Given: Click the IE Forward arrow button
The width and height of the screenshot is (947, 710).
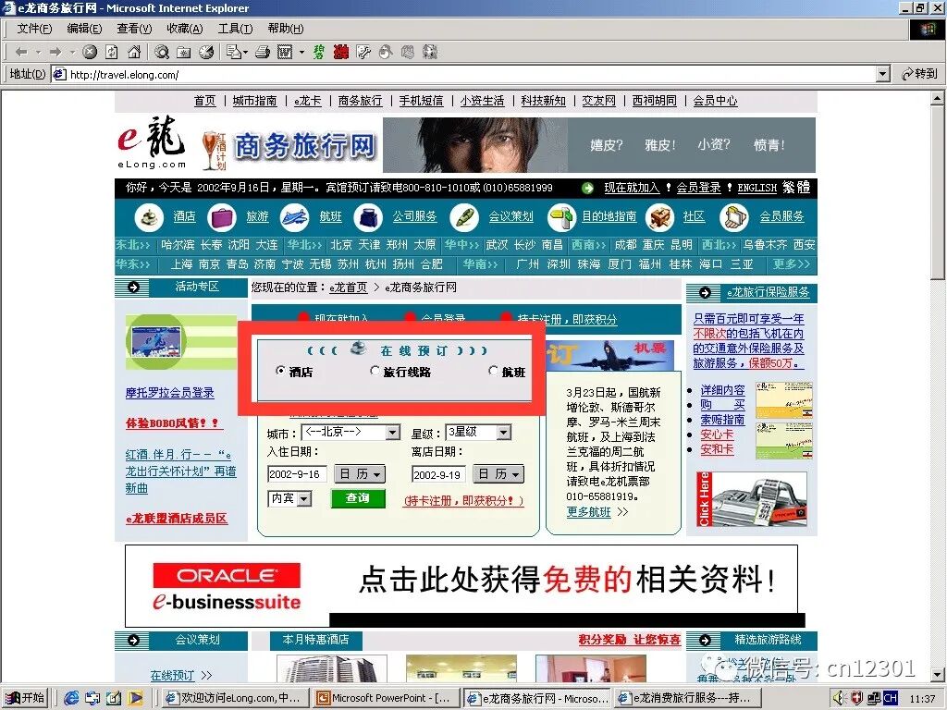Looking at the screenshot, I should 55,53.
